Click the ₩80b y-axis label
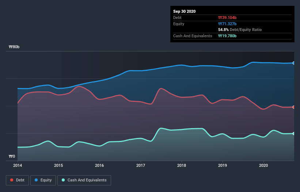 [14, 47]
